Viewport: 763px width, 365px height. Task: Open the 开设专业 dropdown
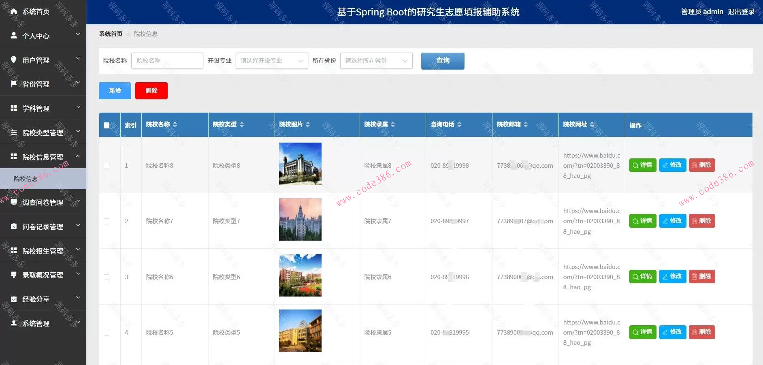(271, 61)
